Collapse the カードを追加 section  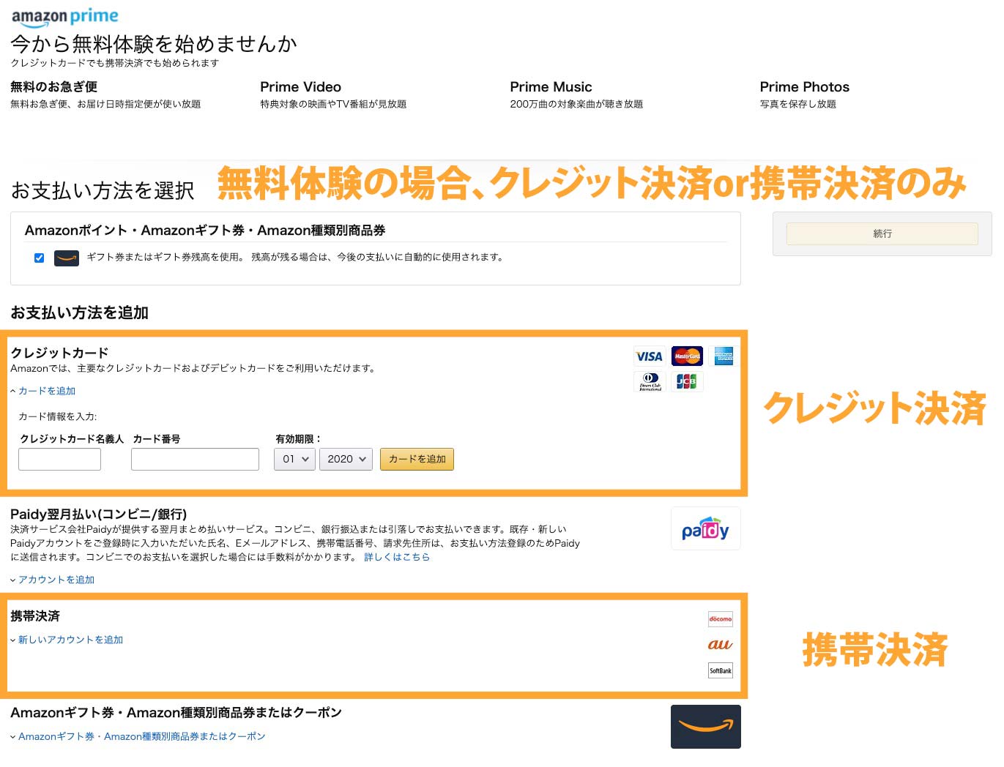tap(45, 391)
